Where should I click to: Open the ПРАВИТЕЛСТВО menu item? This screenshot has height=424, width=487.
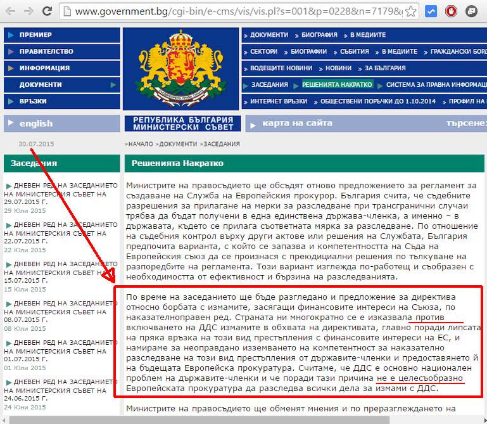[61, 51]
